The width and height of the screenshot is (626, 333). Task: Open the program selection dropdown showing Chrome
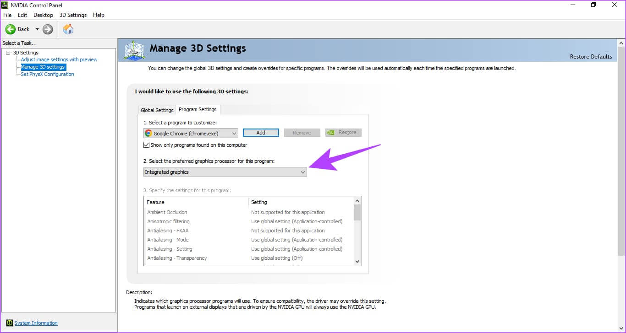pos(191,133)
